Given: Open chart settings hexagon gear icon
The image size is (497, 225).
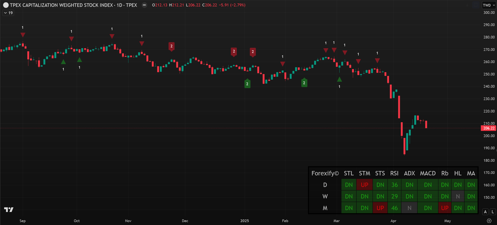Looking at the screenshot, I should 489,221.
